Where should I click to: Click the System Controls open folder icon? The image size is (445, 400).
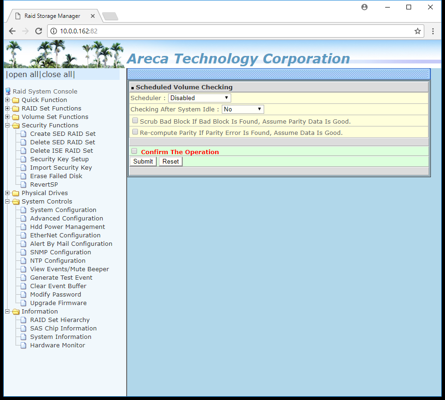[16, 202]
